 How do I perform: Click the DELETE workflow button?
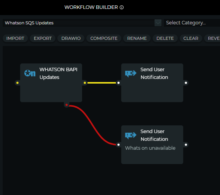pos(165,38)
